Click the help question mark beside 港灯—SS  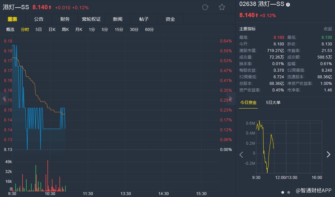point(288,5)
